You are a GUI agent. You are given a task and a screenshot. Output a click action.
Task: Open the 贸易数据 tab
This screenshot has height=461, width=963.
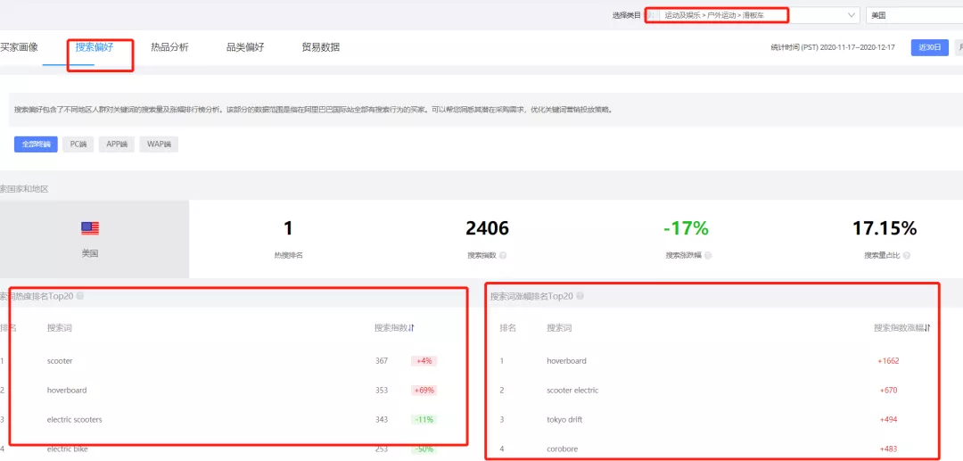click(x=321, y=47)
